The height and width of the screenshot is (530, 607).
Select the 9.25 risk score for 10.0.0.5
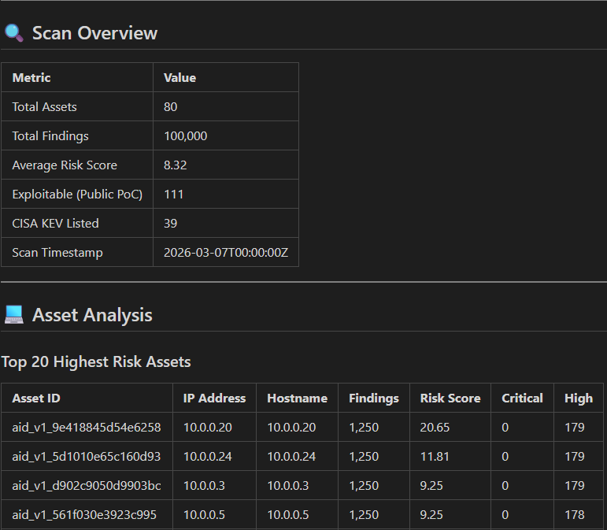point(431,514)
